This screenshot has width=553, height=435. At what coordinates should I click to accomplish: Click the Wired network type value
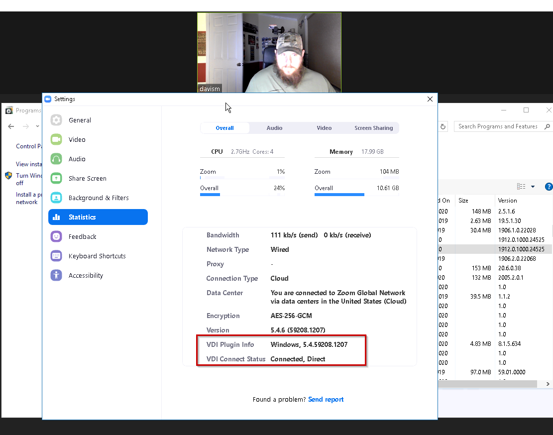pos(280,249)
